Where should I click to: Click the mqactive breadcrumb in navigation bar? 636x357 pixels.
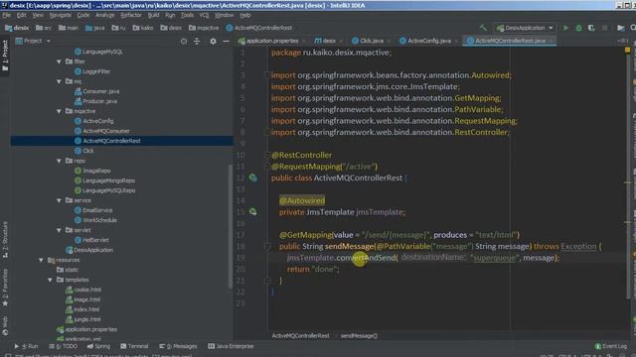pyautogui.click(x=204, y=28)
